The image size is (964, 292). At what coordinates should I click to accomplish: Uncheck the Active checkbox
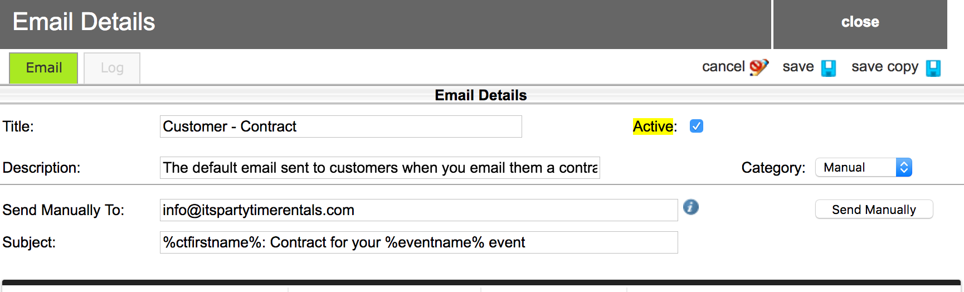tap(697, 126)
